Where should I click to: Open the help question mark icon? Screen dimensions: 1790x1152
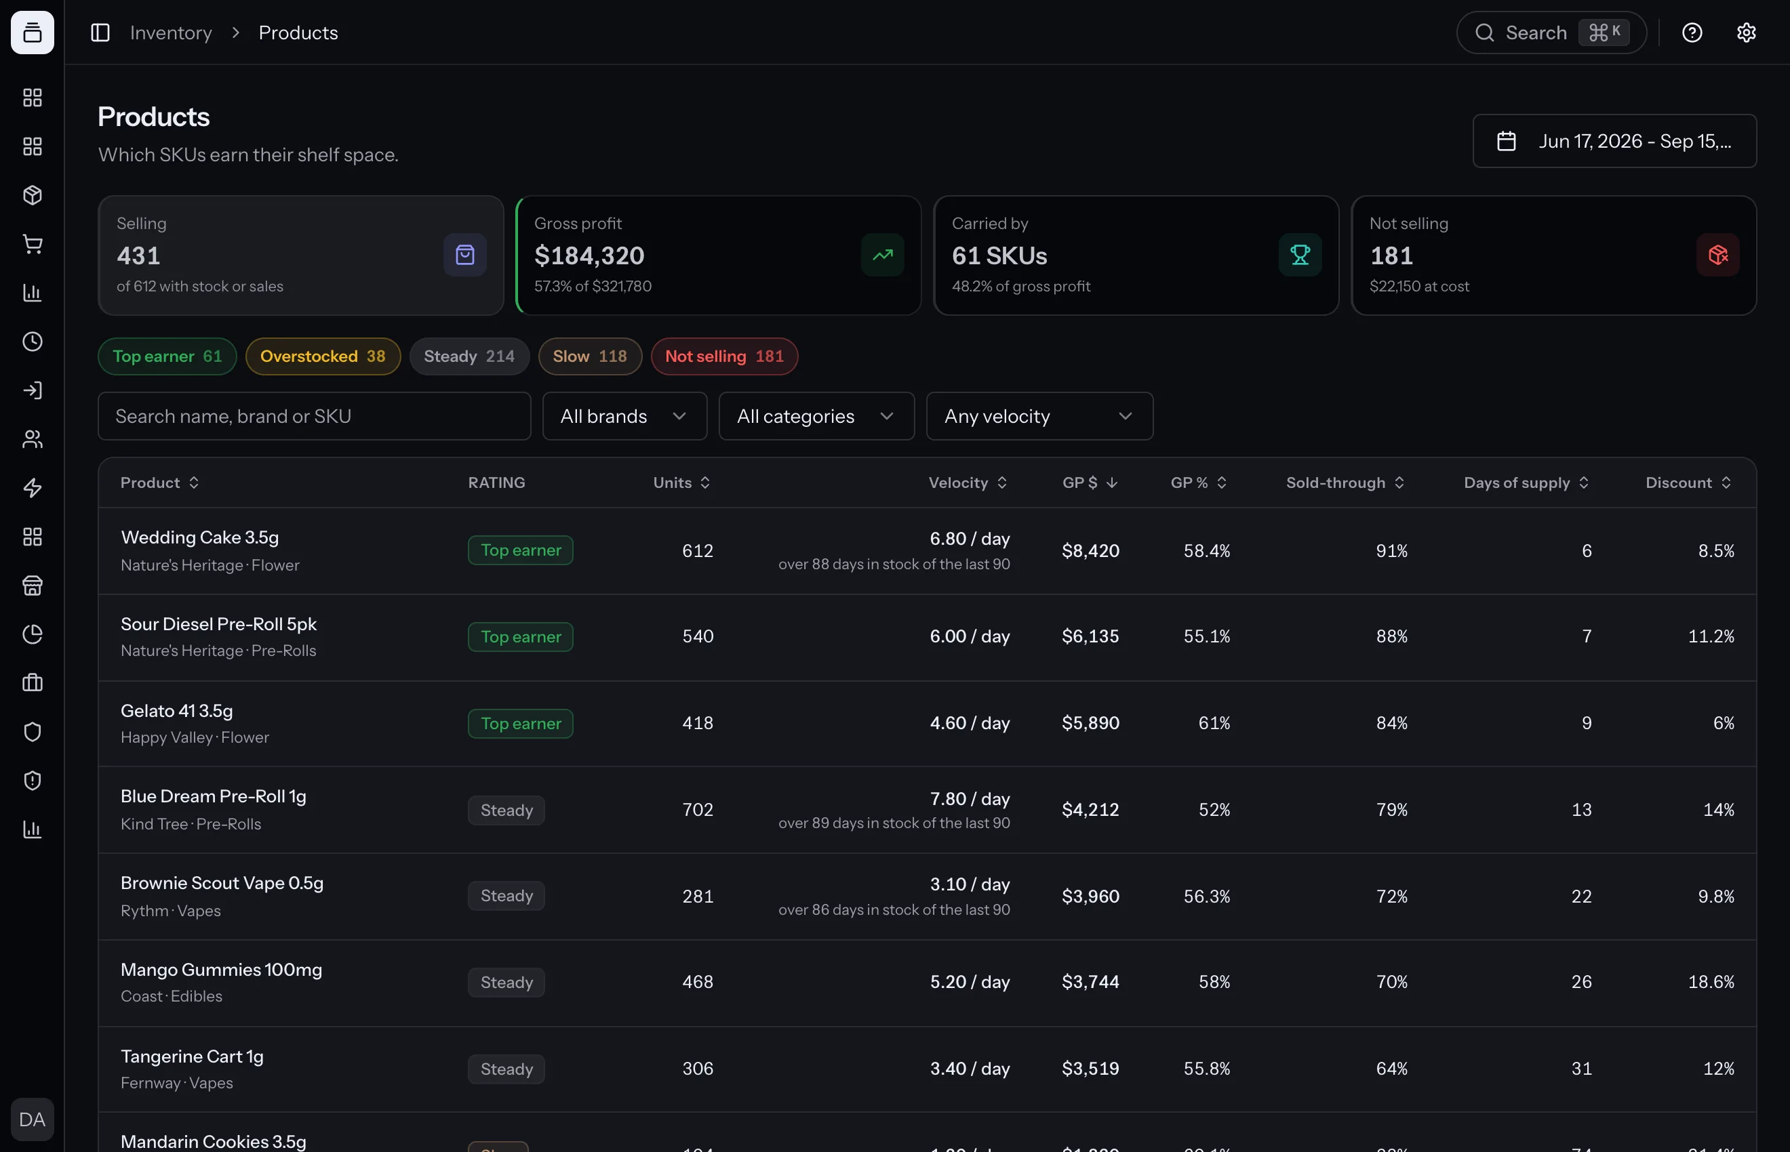(1692, 32)
